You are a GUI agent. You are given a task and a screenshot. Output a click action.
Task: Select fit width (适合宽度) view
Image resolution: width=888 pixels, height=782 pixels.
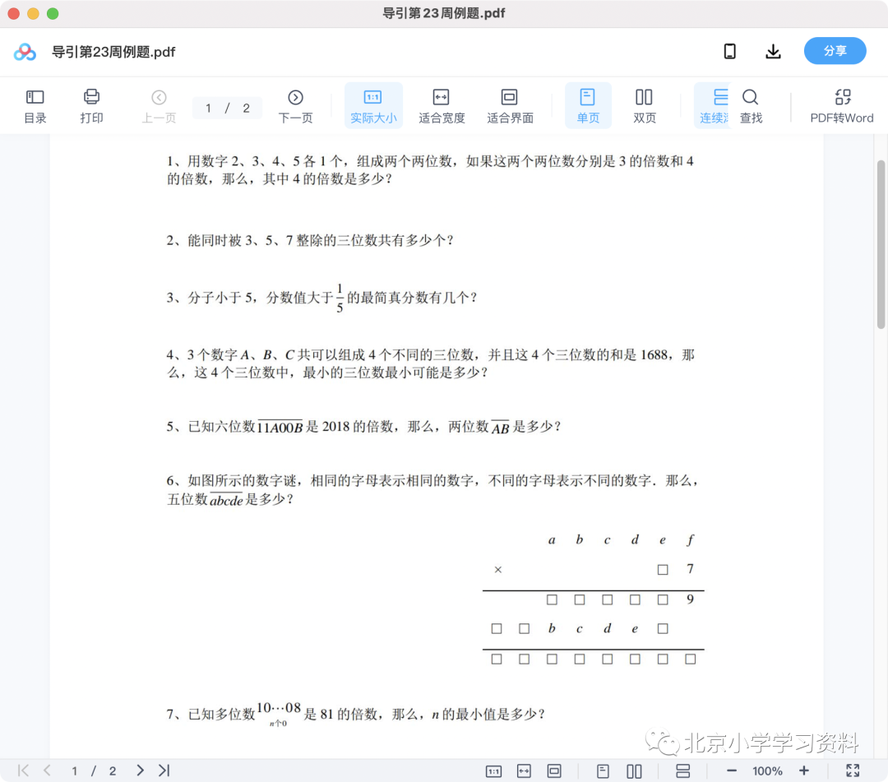(x=442, y=106)
